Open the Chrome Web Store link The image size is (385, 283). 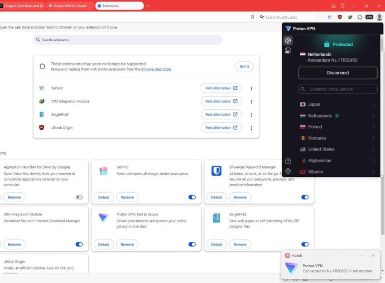(156, 69)
